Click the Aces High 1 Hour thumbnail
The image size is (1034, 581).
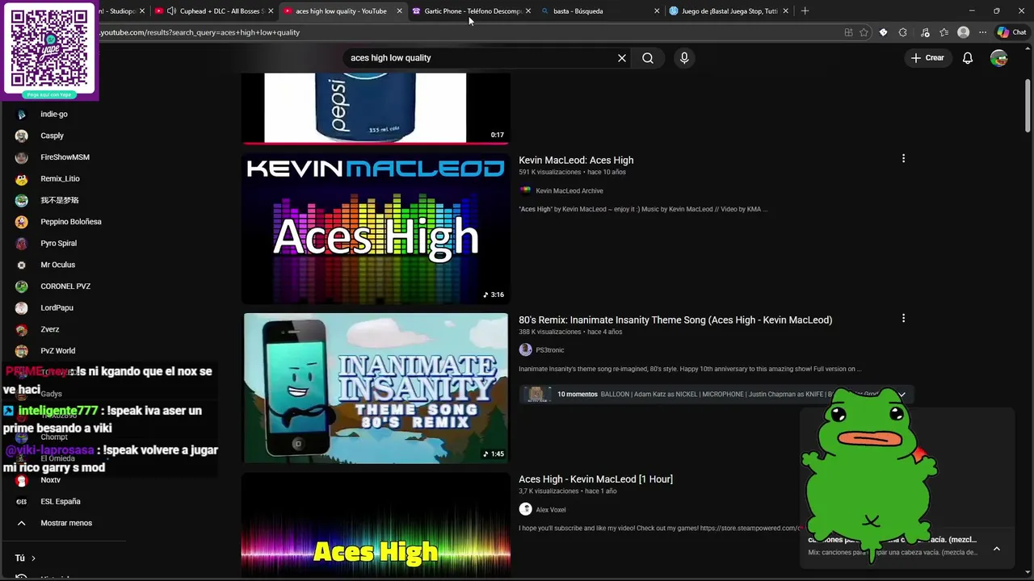tap(376, 525)
